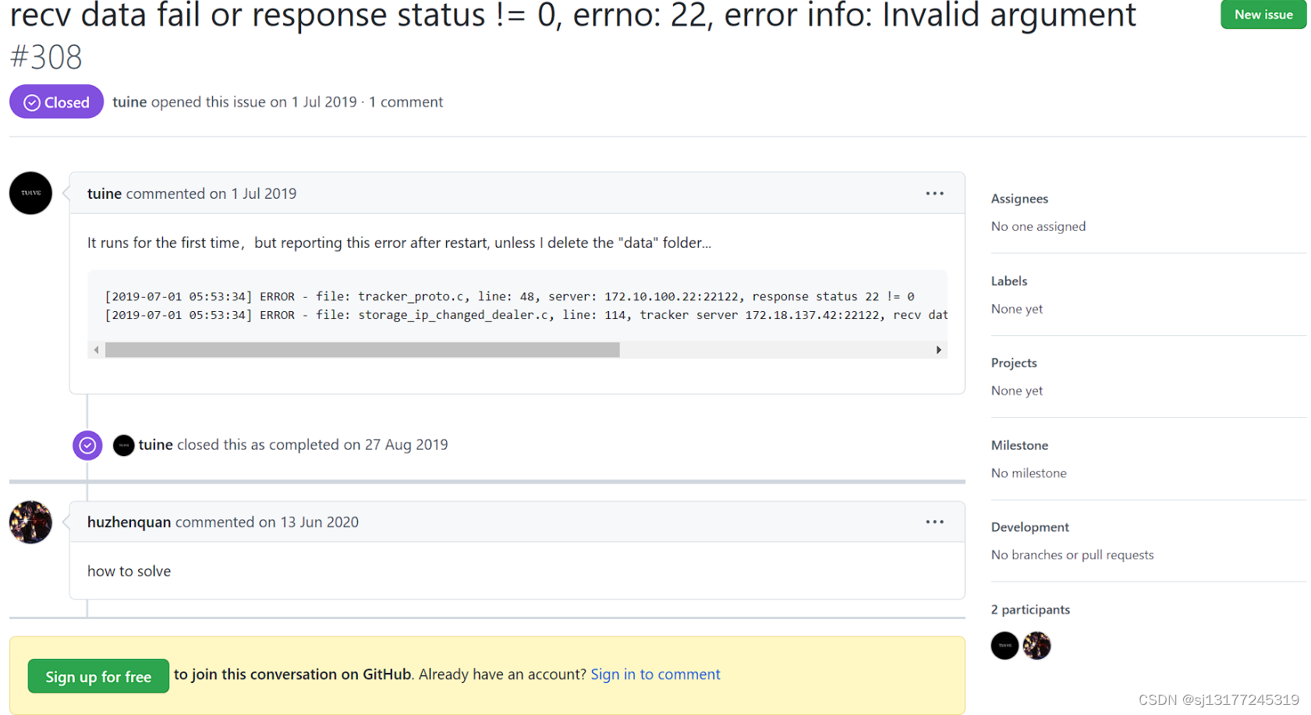
Task: Click the left arrow of the code block scrollbar
Action: [95, 350]
